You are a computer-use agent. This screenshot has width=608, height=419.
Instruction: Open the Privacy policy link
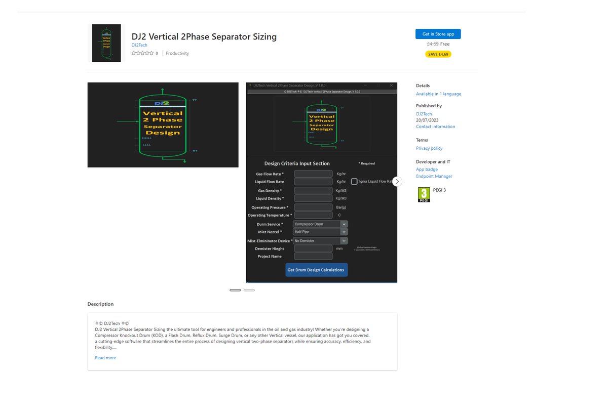click(429, 148)
